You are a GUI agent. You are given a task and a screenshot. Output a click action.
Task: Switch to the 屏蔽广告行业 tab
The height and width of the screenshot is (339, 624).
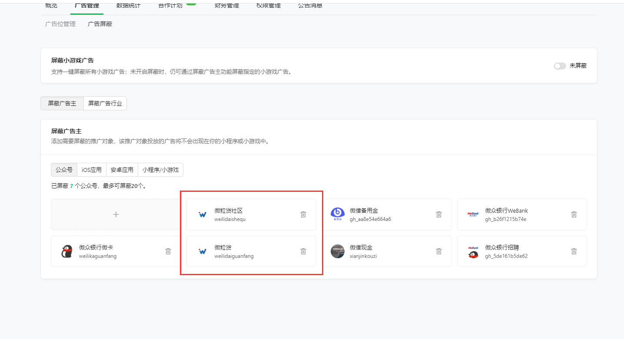105,103
